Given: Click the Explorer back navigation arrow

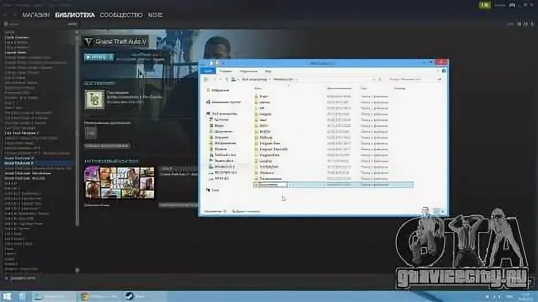Looking at the screenshot, I should [206, 80].
